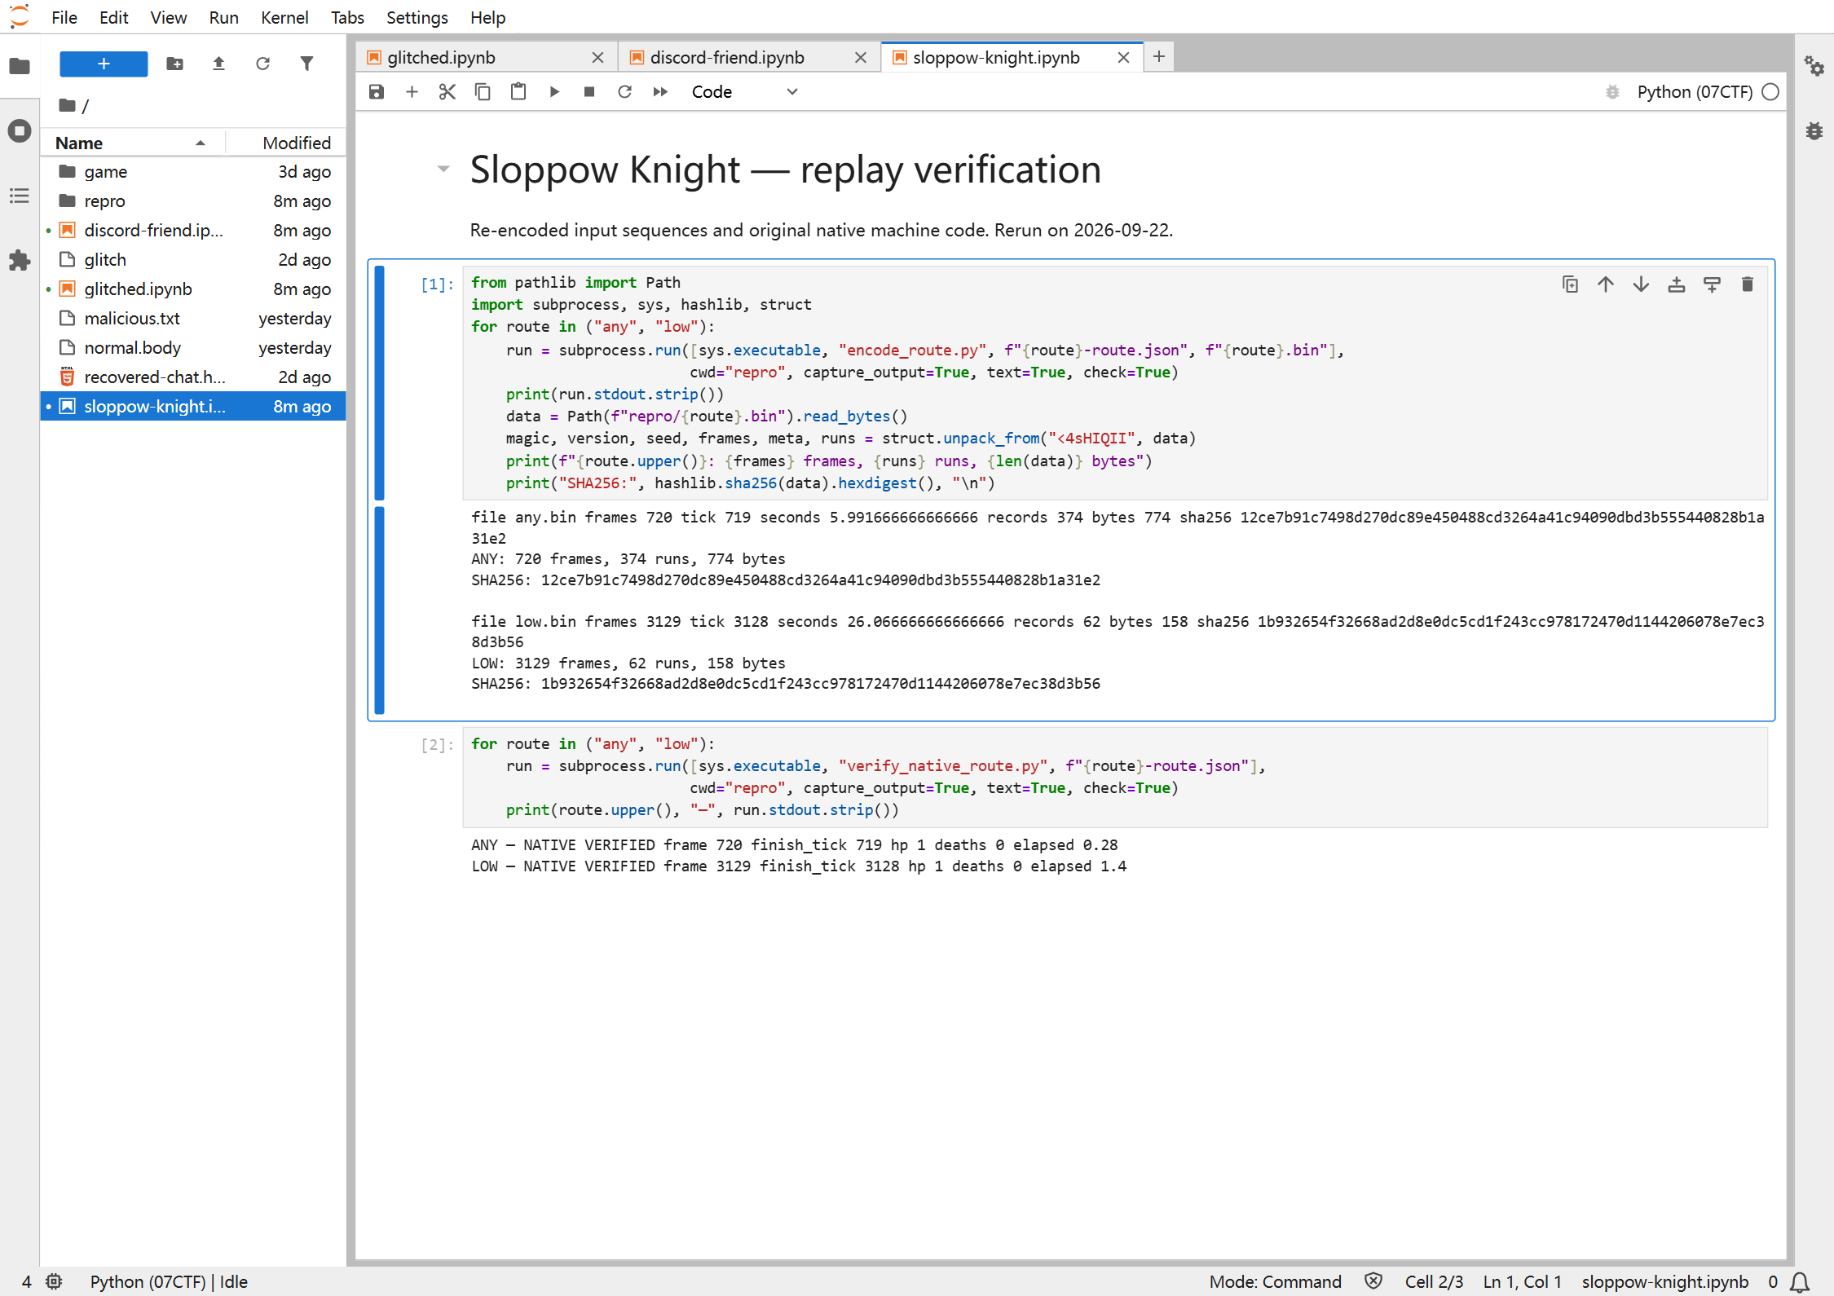The image size is (1834, 1296).
Task: Select the recovered-chat HTML file
Action: 193,377
